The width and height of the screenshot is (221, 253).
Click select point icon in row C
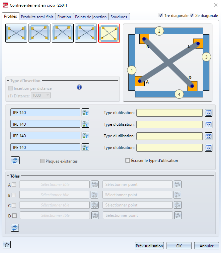click(178, 205)
